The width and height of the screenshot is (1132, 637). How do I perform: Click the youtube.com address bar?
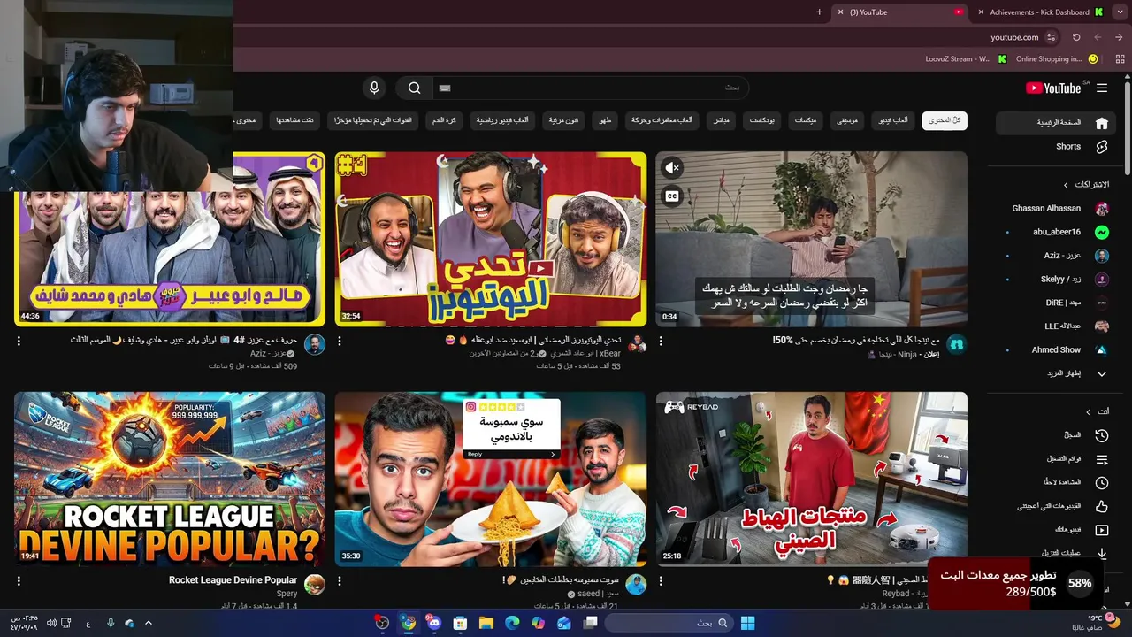1014,37
